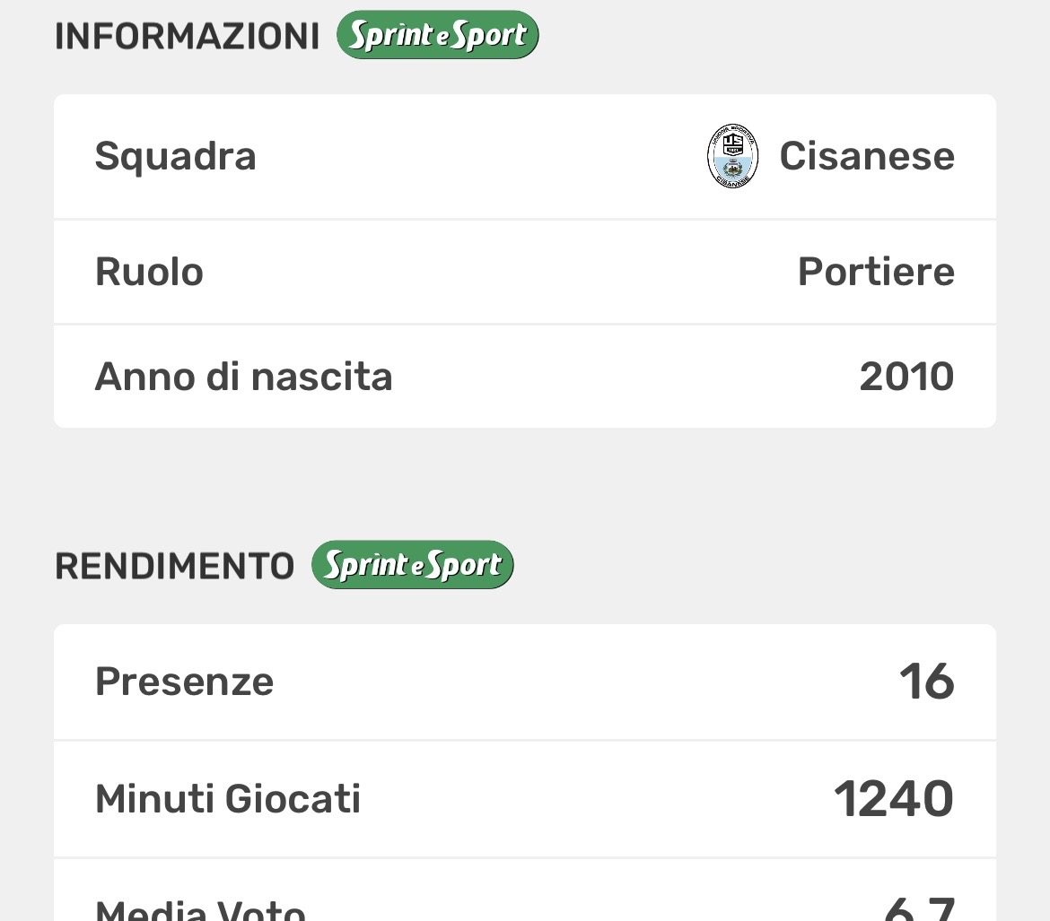The height and width of the screenshot is (921, 1050).
Task: Select the Anno di nascita label
Action: point(243,377)
